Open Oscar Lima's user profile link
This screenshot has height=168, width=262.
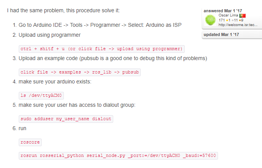pyautogui.click(x=228, y=15)
